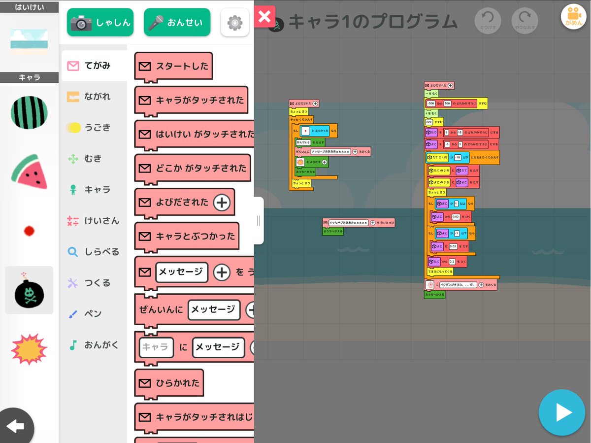This screenshot has width=591, height=443.
Task: Click plus on right よびだされた block
Action: 450,85
